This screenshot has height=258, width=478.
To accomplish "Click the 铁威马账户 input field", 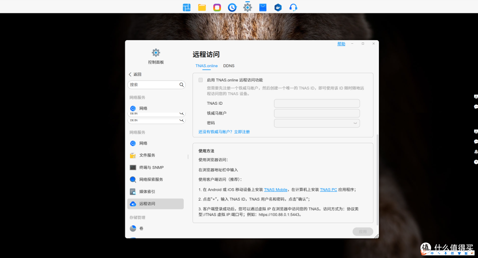I will click(x=317, y=113).
